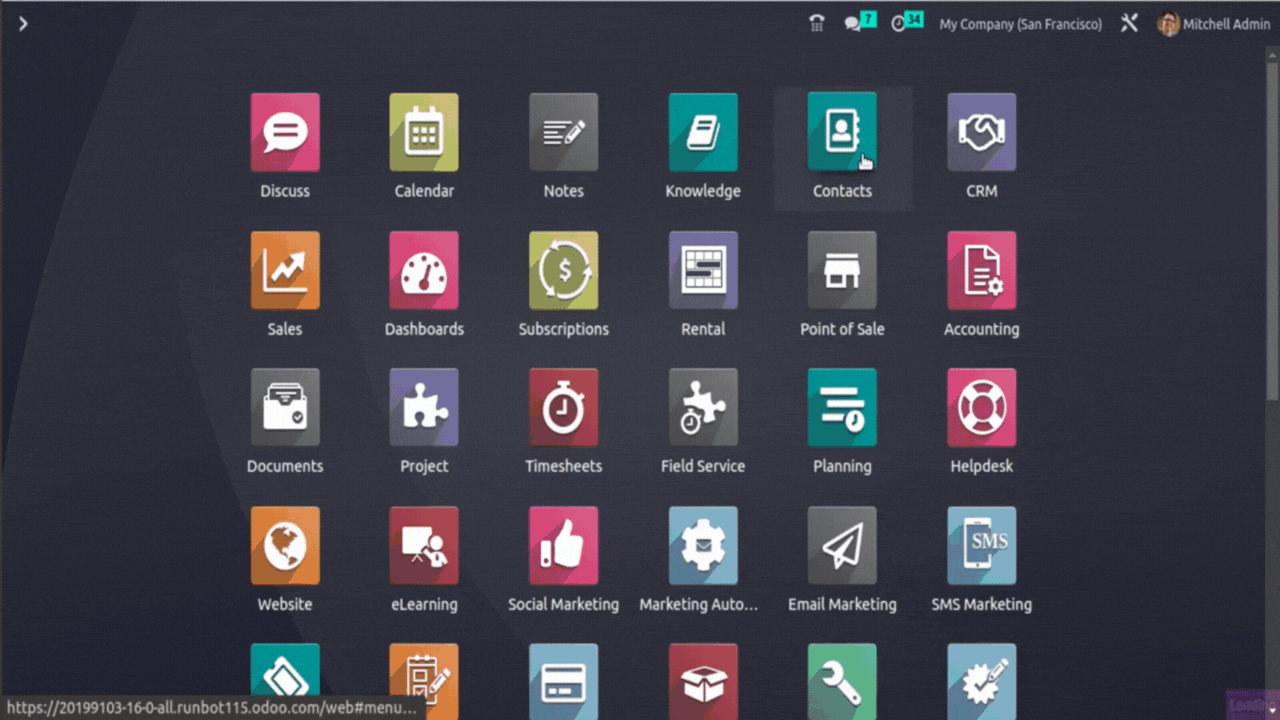Open the Mitchell Admin user menu
1280x720 pixels.
click(x=1213, y=24)
